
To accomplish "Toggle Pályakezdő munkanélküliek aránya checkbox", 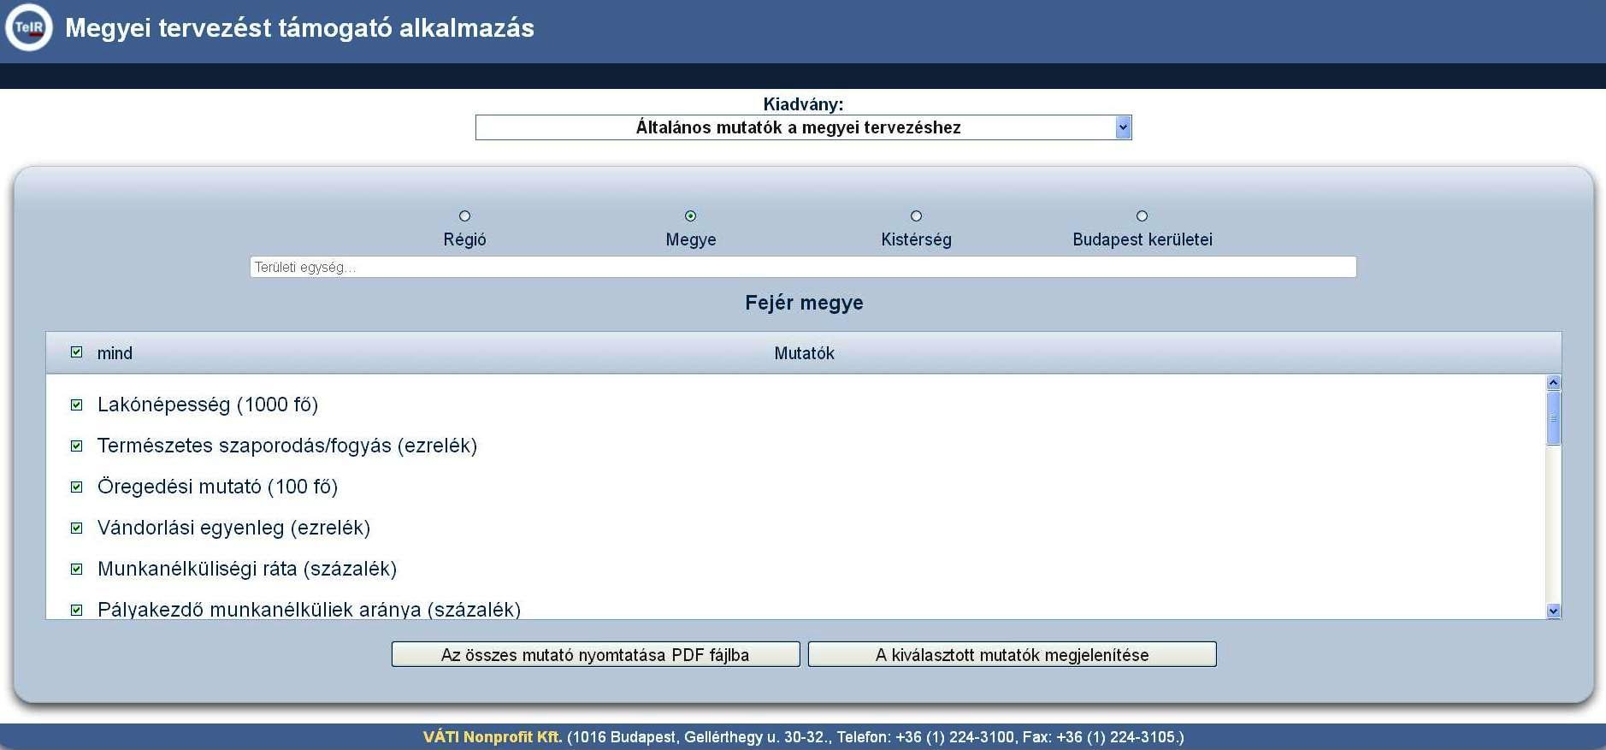I will tap(77, 610).
